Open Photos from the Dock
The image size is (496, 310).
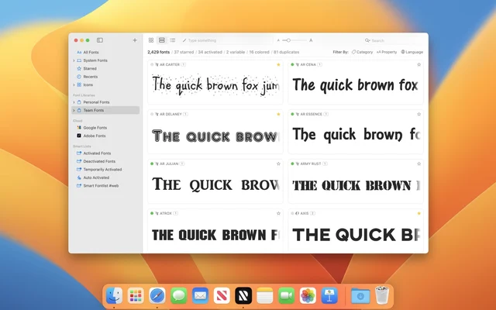308,296
